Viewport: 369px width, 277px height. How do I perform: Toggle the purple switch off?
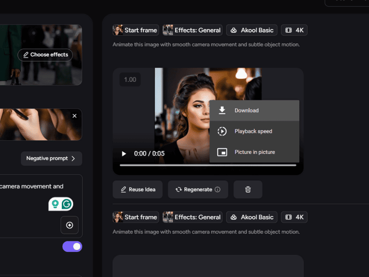click(x=72, y=247)
